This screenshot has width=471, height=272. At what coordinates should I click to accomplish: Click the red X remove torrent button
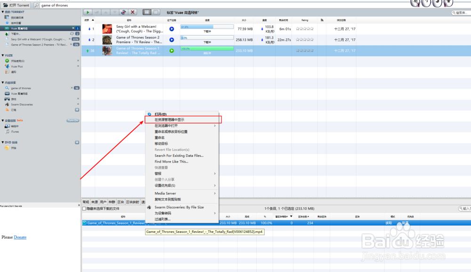pyautogui.click(x=132, y=12)
